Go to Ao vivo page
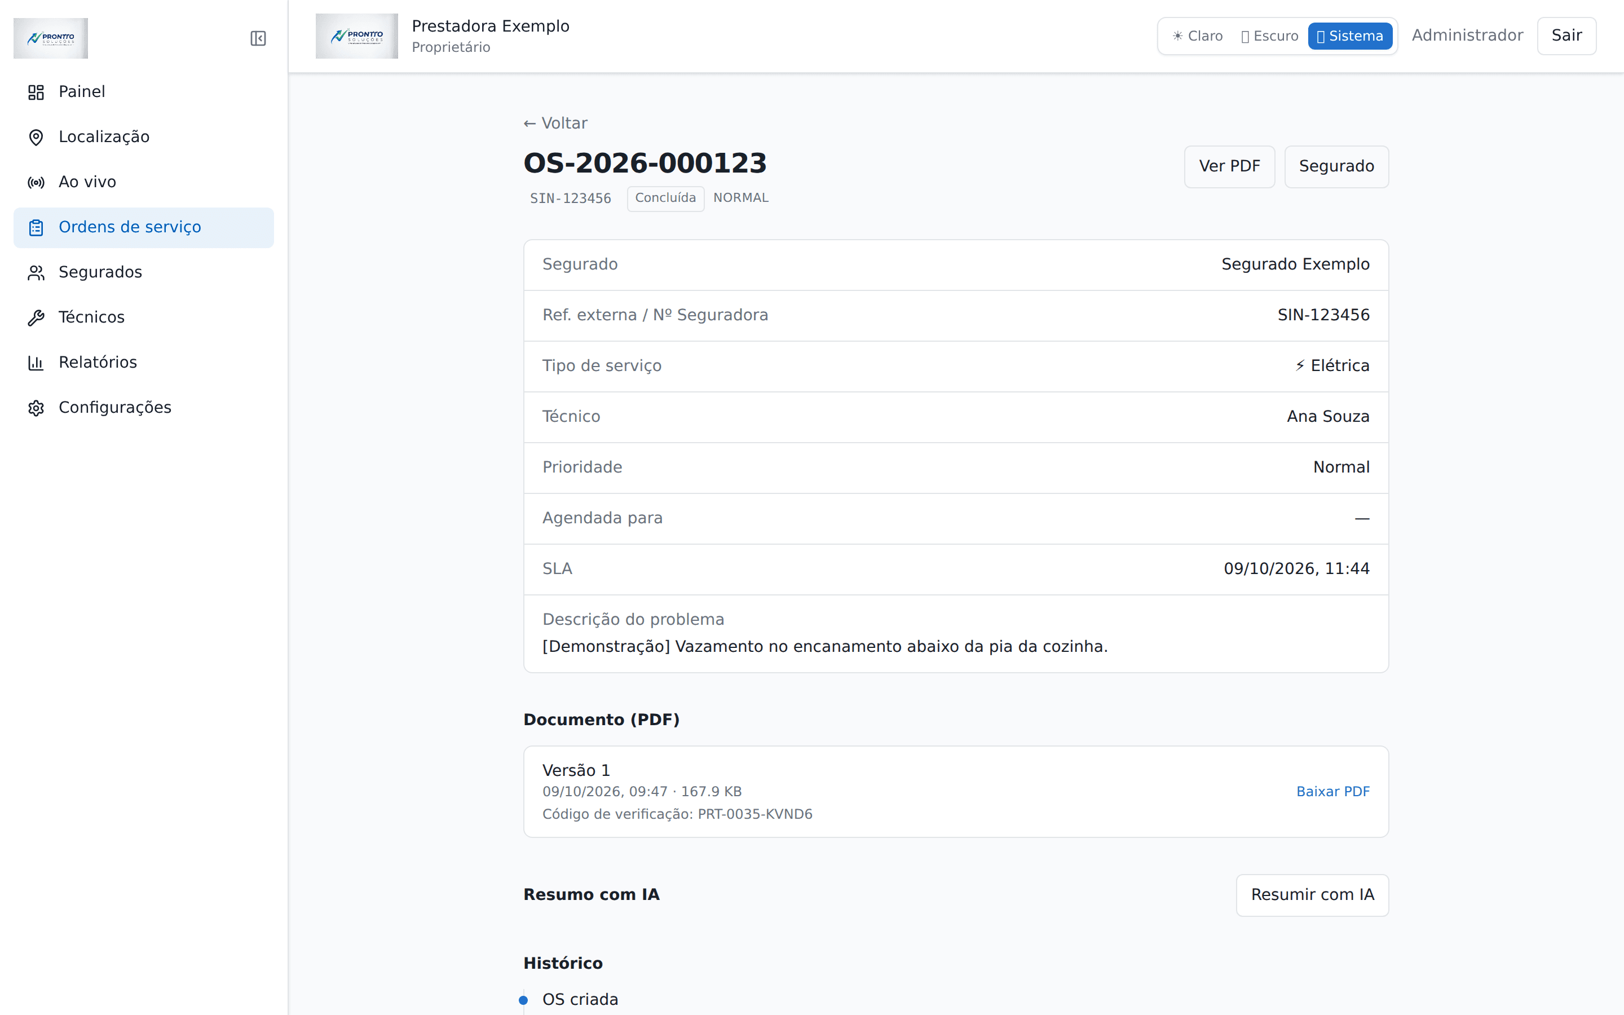 144,182
